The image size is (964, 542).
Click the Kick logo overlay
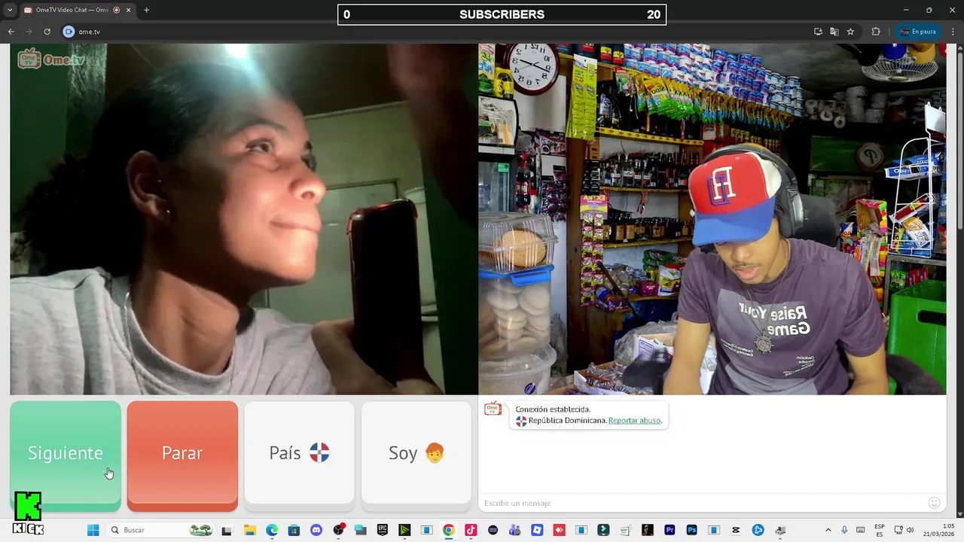28,513
